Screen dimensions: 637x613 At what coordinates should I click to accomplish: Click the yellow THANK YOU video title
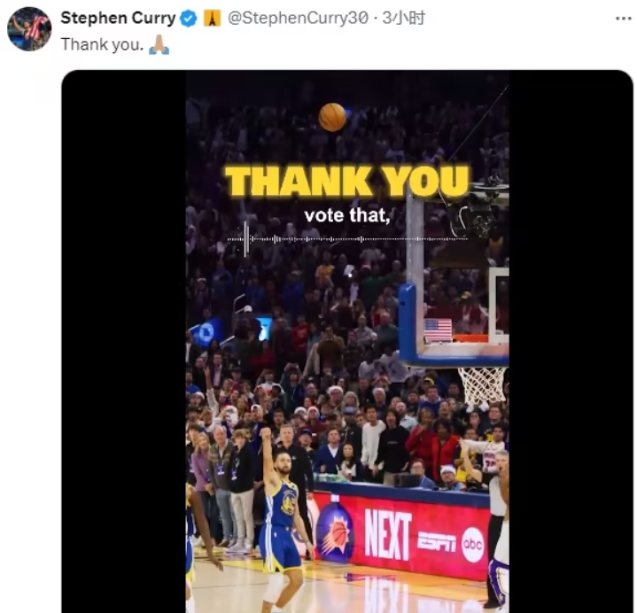pyautogui.click(x=347, y=181)
